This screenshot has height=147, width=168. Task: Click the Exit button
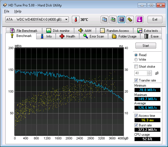click(x=155, y=19)
